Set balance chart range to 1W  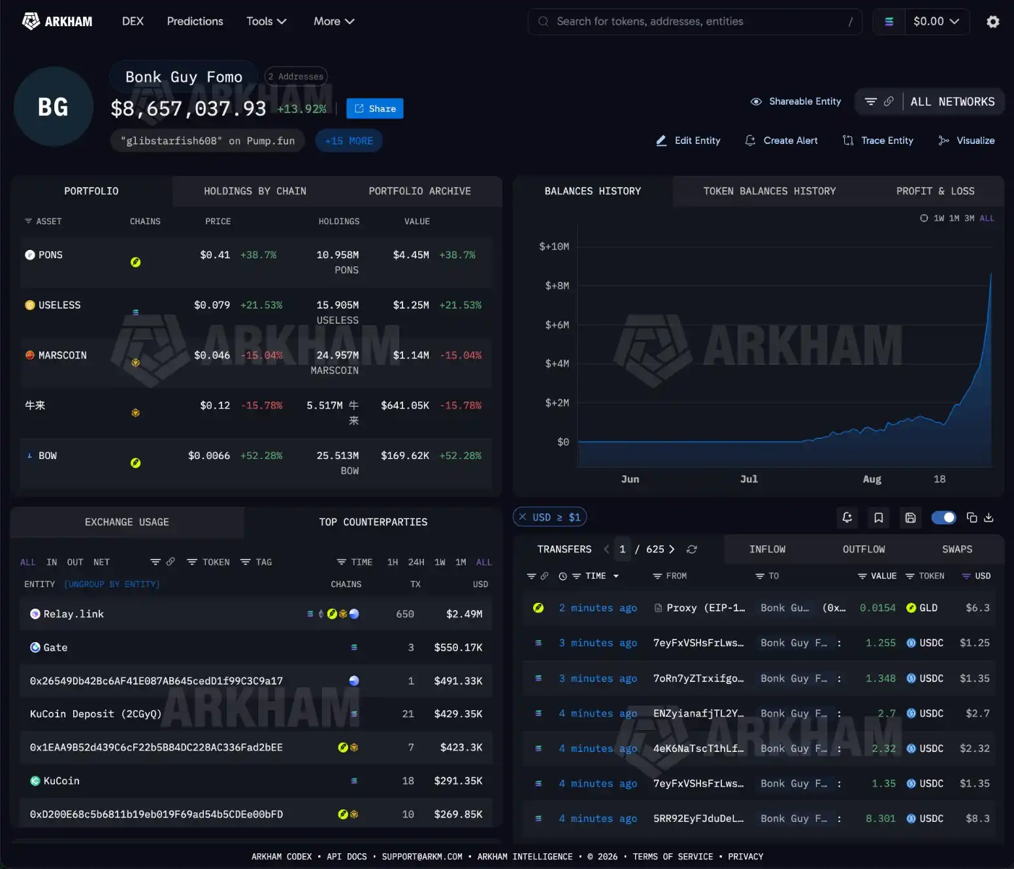939,218
